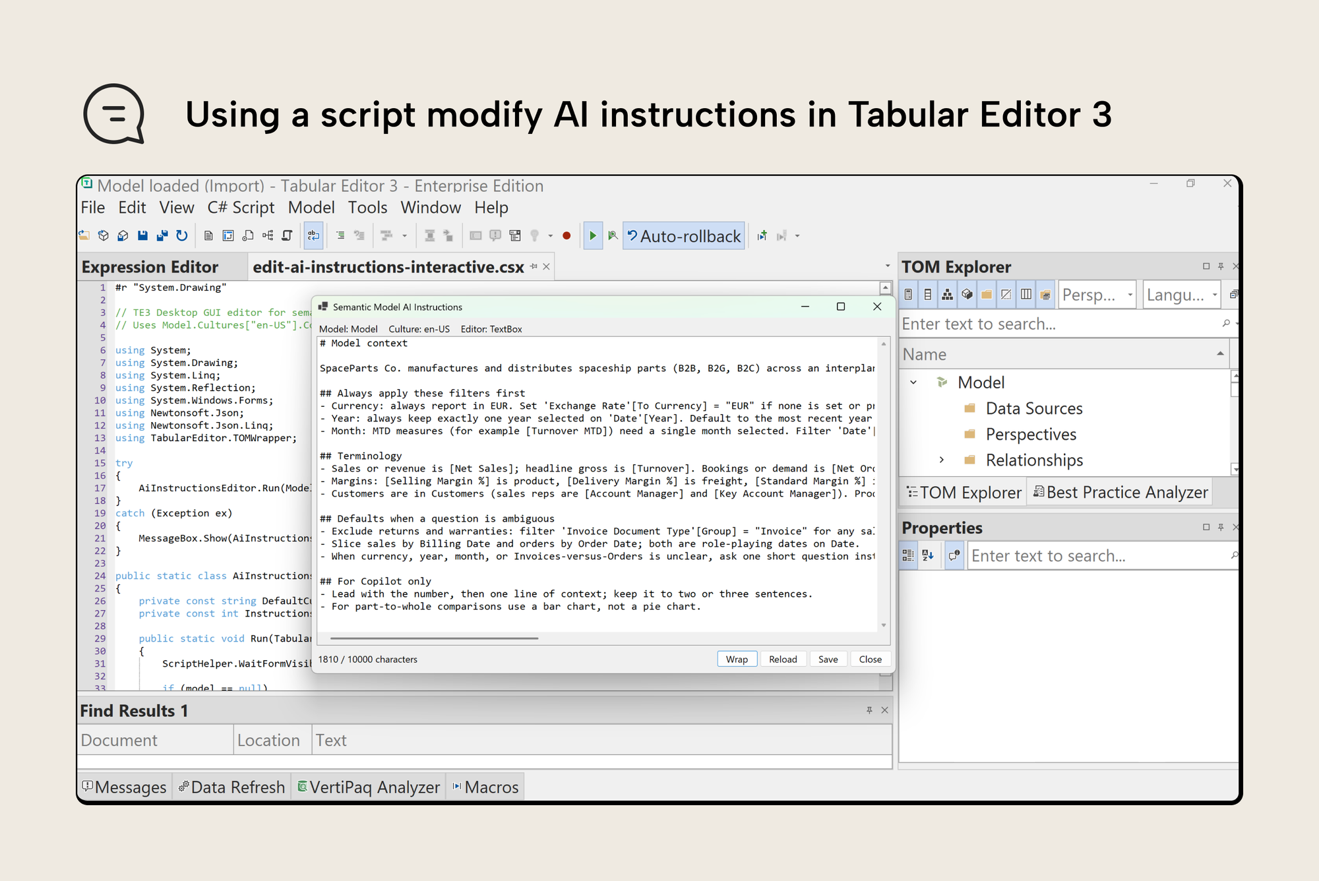Toggle hidden objects icon in TOM Explorer

(x=1006, y=294)
